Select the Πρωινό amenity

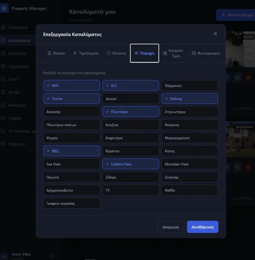[x=71, y=177]
